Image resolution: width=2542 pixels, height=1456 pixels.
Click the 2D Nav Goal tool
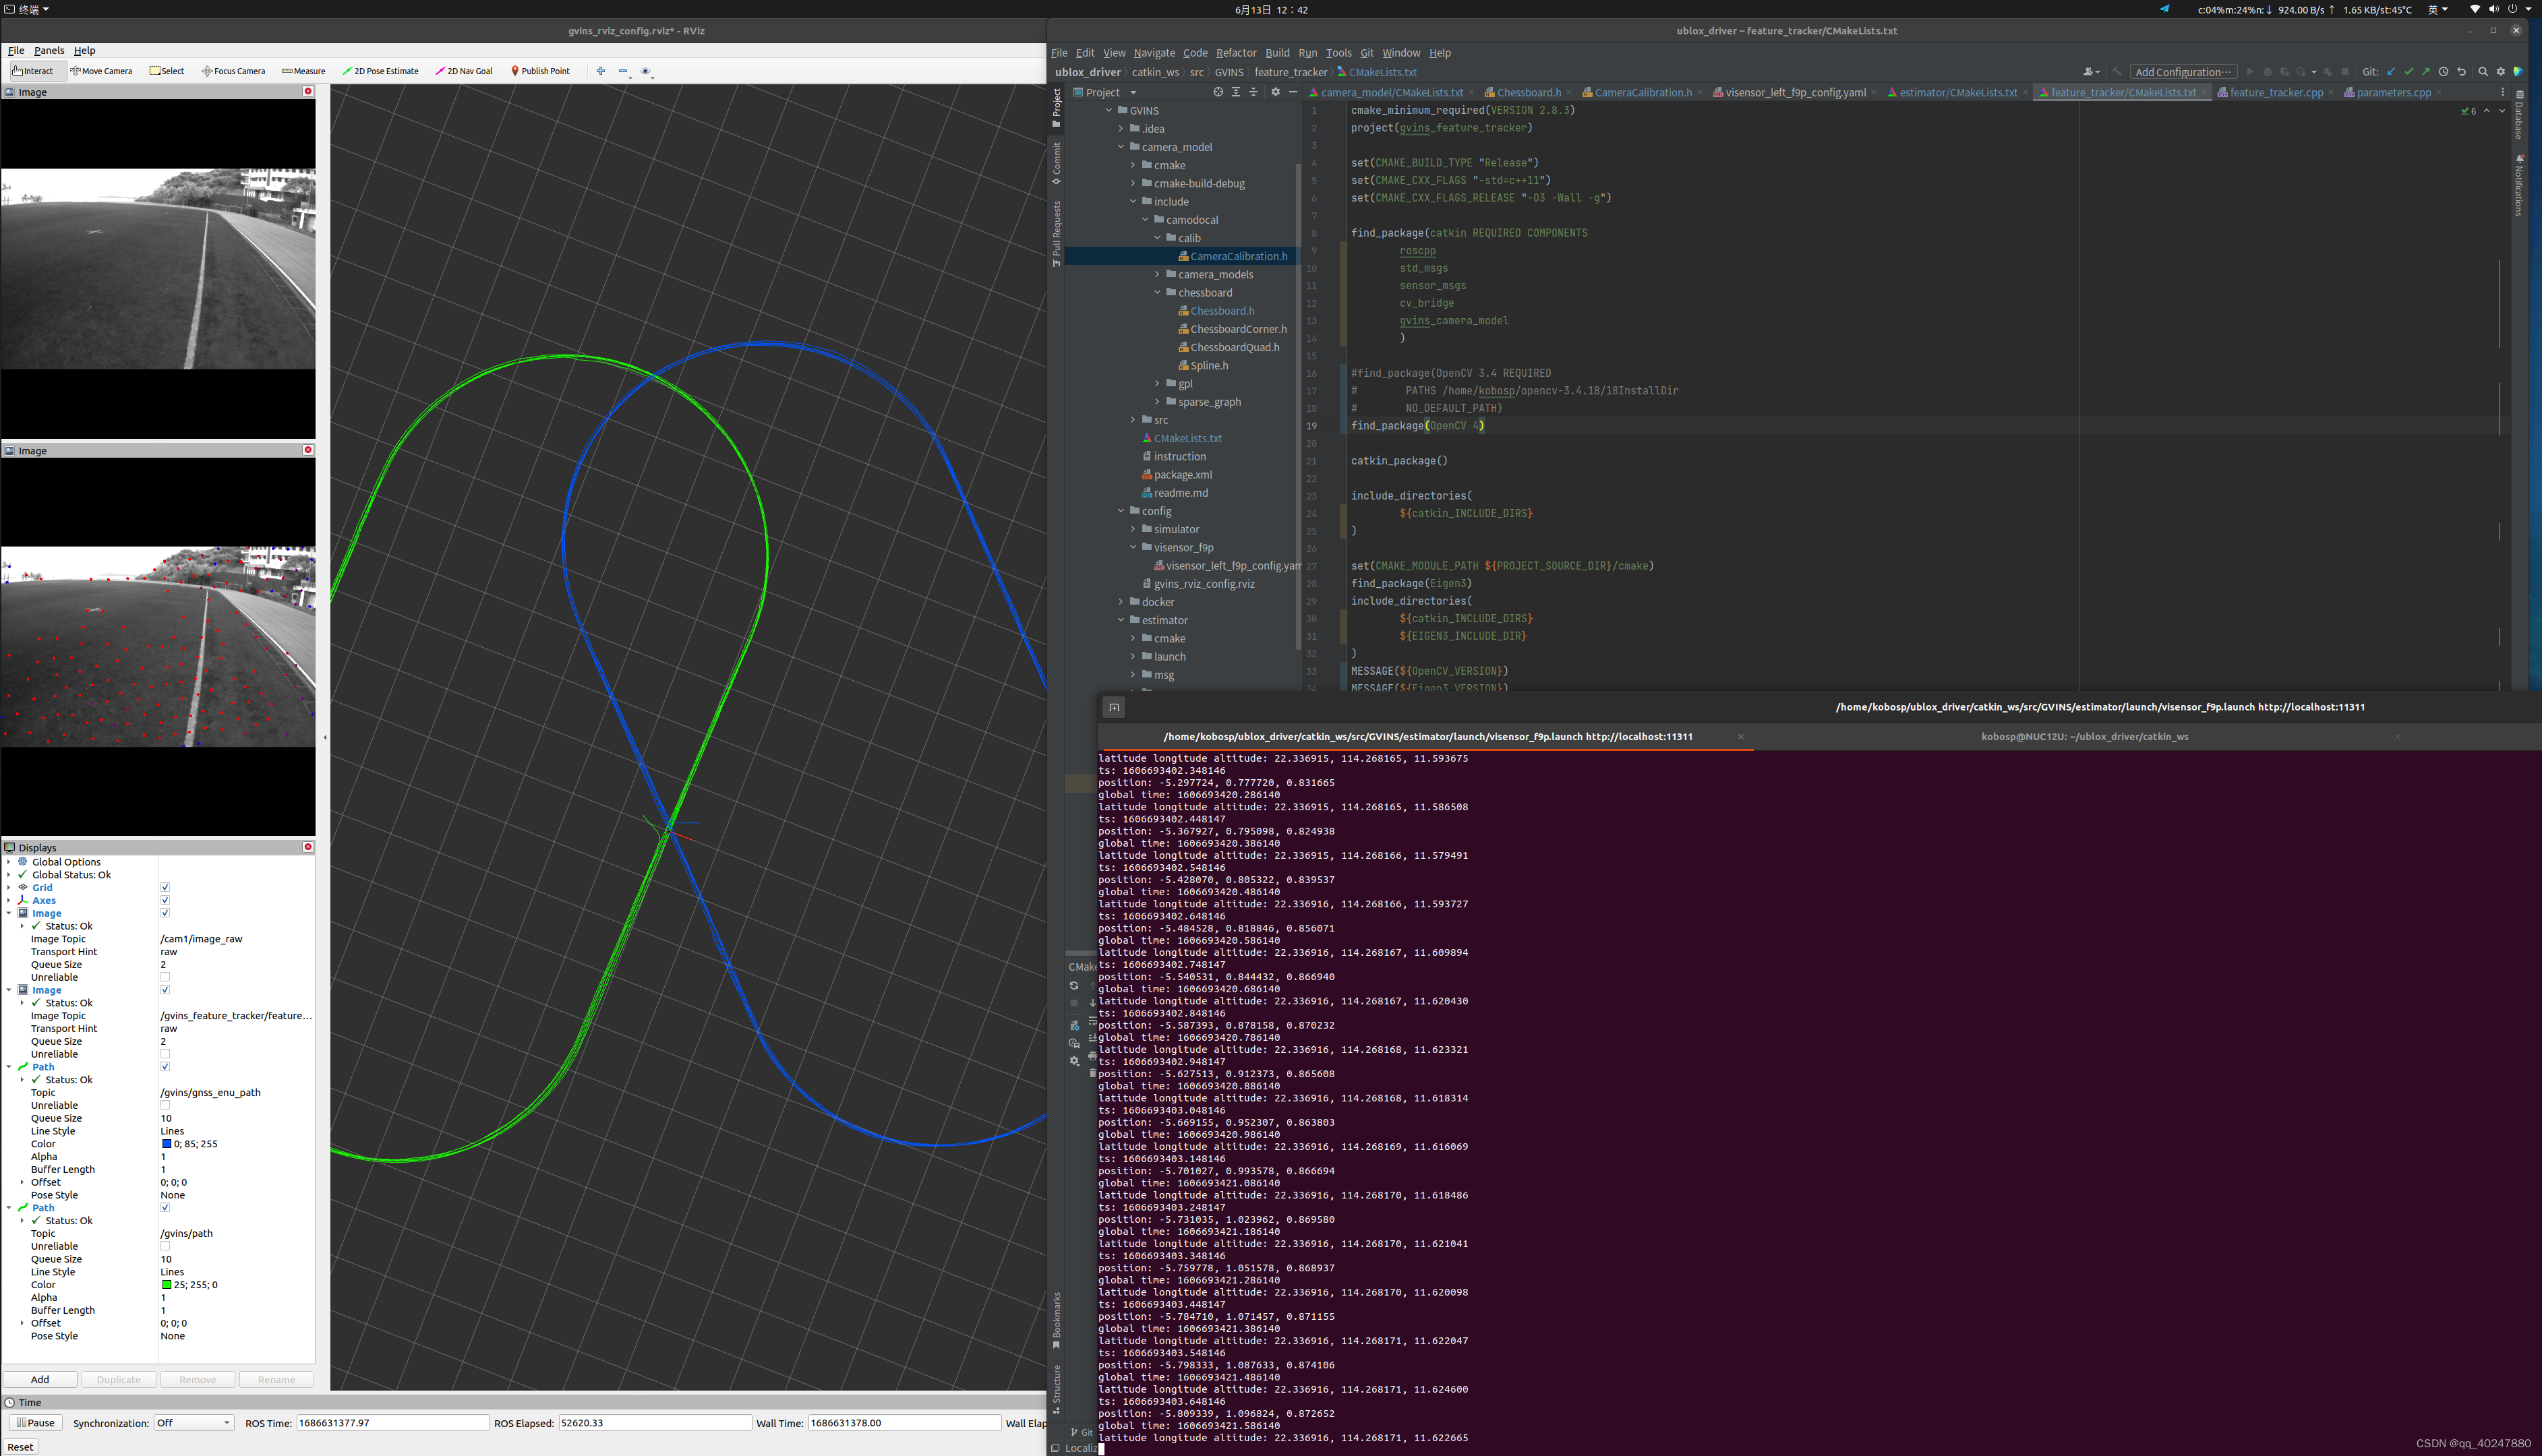(464, 71)
